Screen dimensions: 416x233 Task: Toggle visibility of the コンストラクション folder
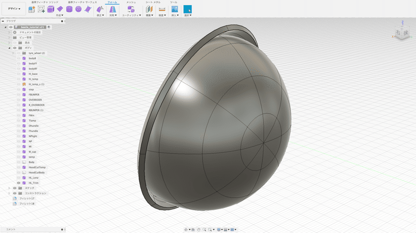tap(15, 193)
